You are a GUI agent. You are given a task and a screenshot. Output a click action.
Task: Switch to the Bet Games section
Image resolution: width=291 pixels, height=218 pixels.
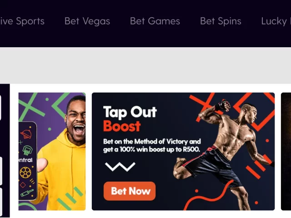155,21
